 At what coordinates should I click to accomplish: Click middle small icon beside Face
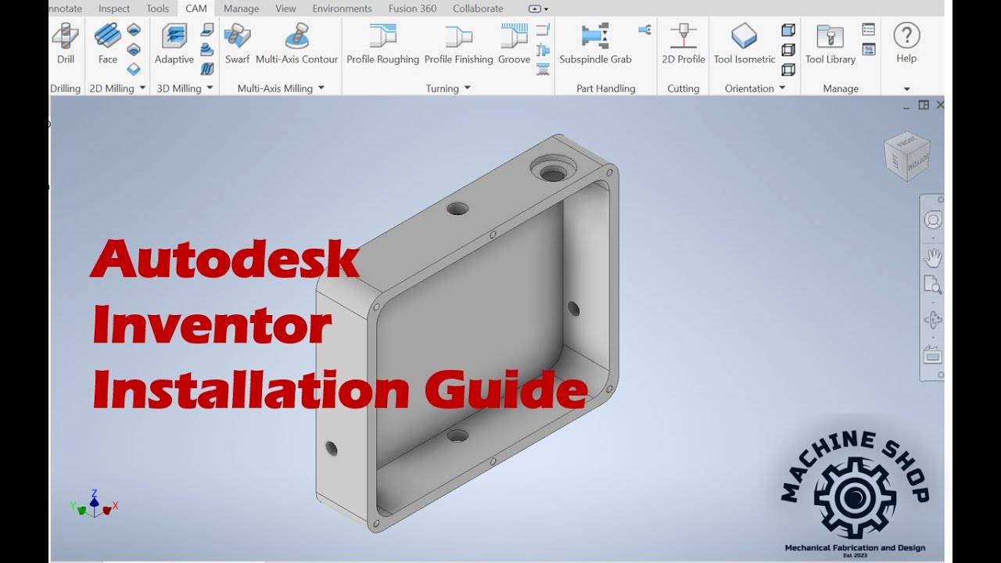coord(134,49)
